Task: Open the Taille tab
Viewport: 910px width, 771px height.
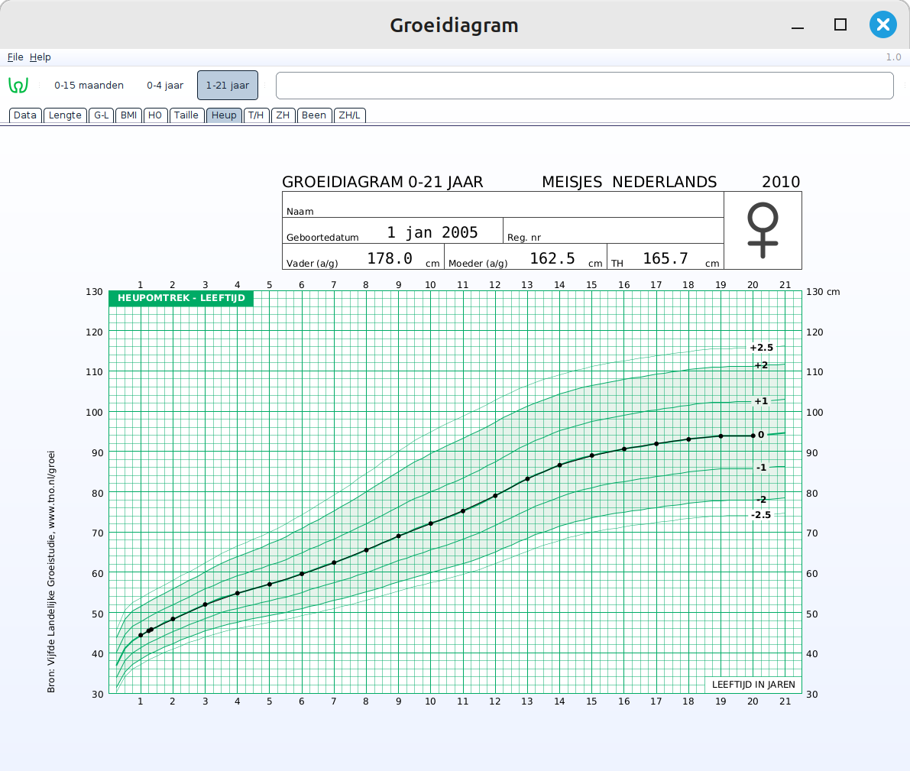Action: click(x=186, y=115)
